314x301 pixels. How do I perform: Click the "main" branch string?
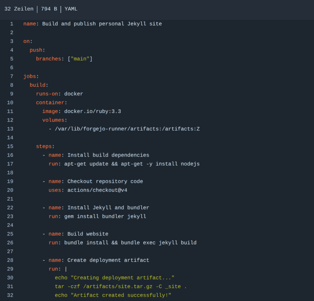80,59
